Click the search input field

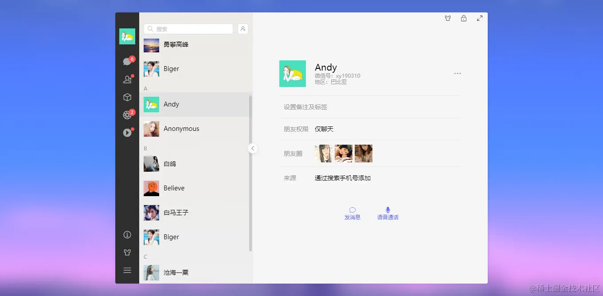pos(188,29)
